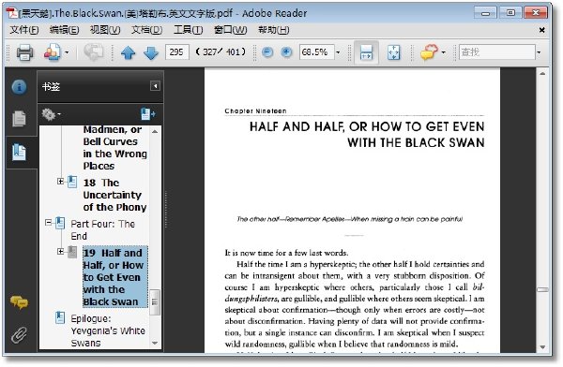Click the blue information panel icon

(x=19, y=86)
